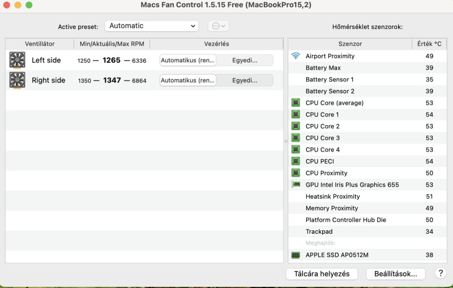
Task: Set Left side fan to Automatikus control
Action: (x=188, y=61)
